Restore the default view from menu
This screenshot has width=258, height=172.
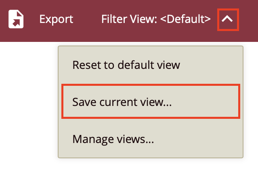point(126,65)
